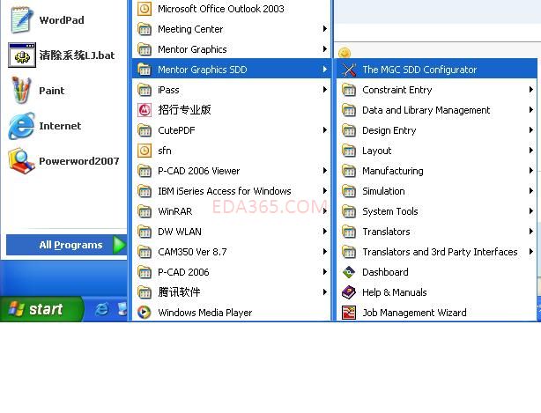Select the text "P-CAD 2006 Viewer"
541x413 pixels.
(x=199, y=171)
